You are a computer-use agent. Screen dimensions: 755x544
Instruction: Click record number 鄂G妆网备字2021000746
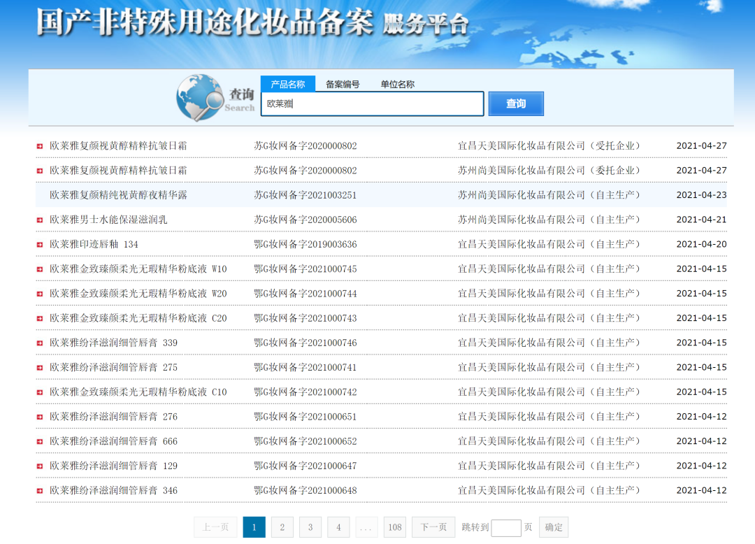[x=305, y=343]
